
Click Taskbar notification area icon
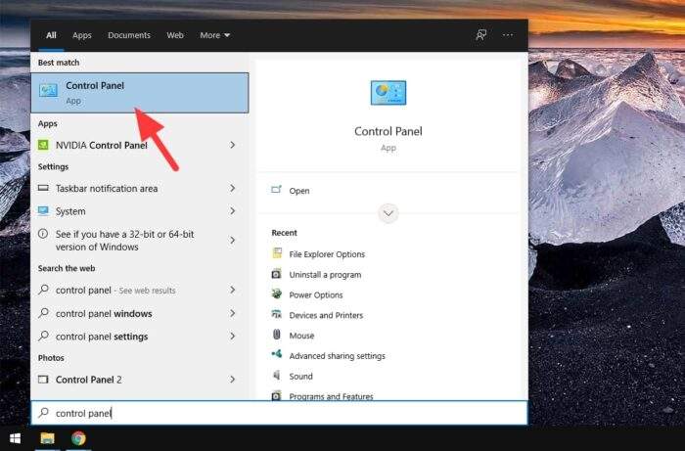click(43, 188)
